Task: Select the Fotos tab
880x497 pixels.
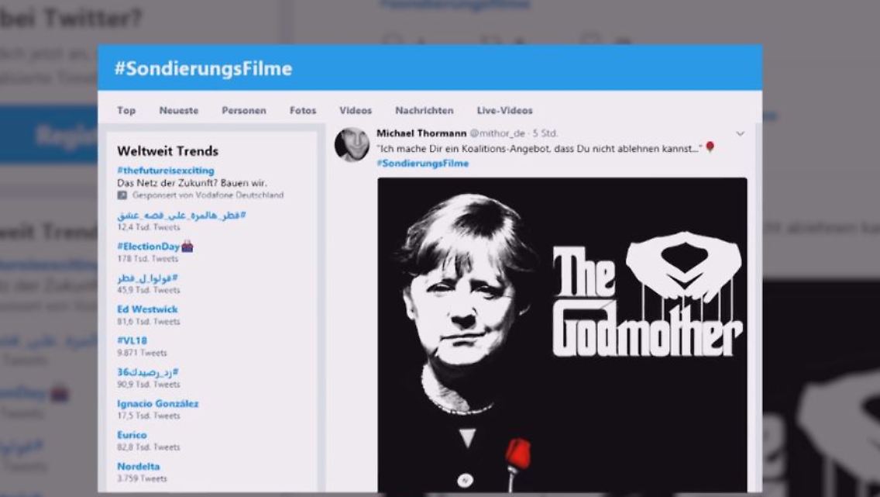Action: (302, 111)
